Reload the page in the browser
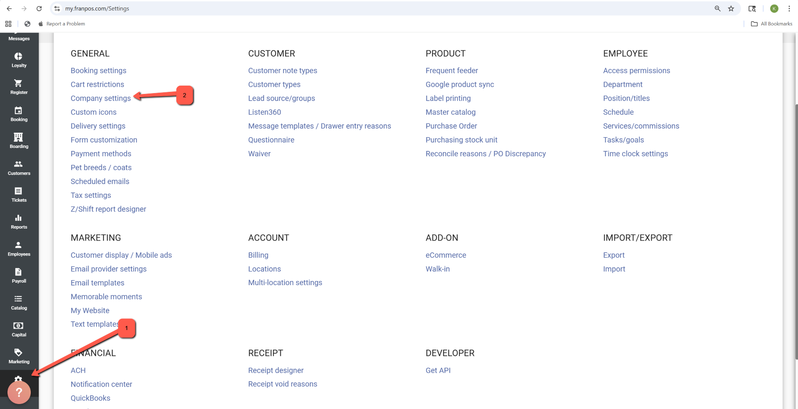Screen dimensions: 798x409 [x=39, y=9]
